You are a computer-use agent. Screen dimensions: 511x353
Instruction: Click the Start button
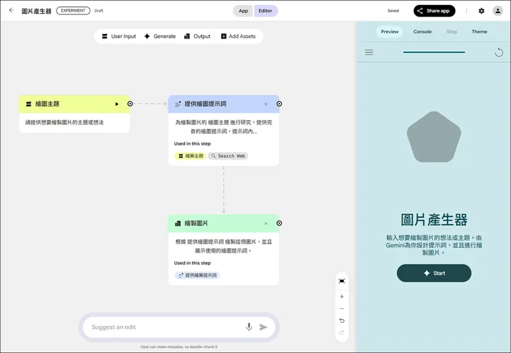click(x=434, y=273)
